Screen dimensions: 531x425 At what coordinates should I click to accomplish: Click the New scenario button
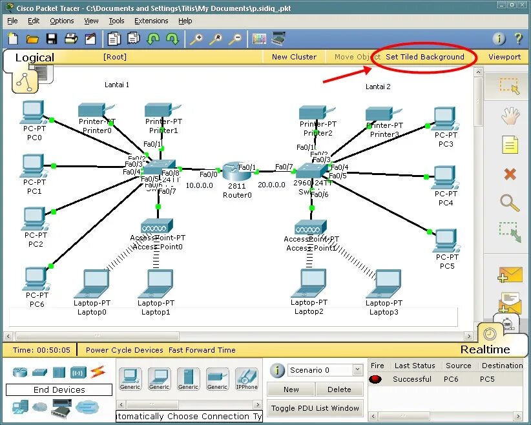tap(291, 389)
